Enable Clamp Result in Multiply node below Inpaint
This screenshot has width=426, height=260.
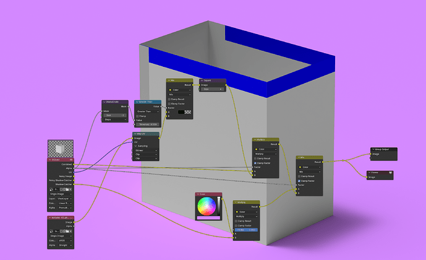(x=255, y=158)
